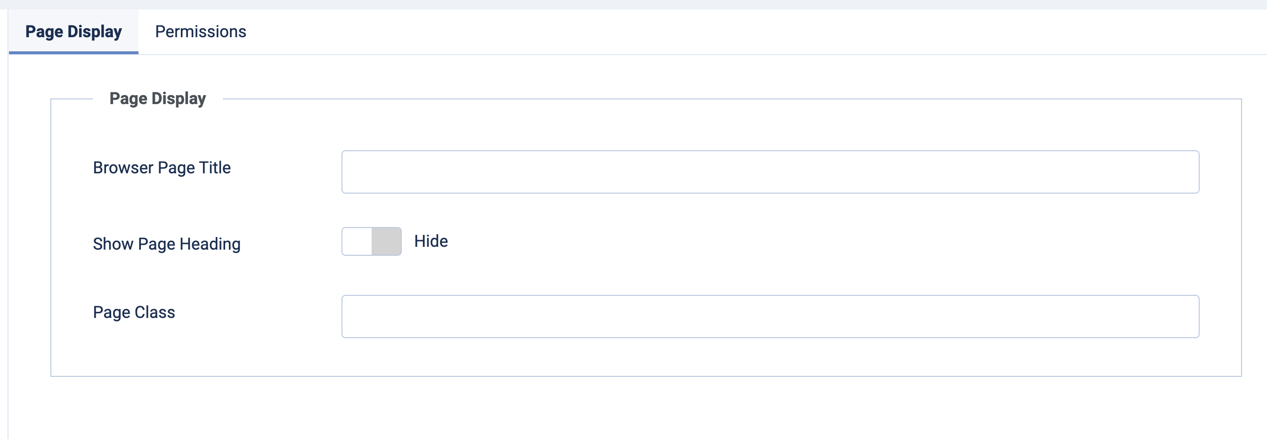The width and height of the screenshot is (1267, 439).
Task: Place cursor in Browser Page Title box
Action: (x=770, y=172)
